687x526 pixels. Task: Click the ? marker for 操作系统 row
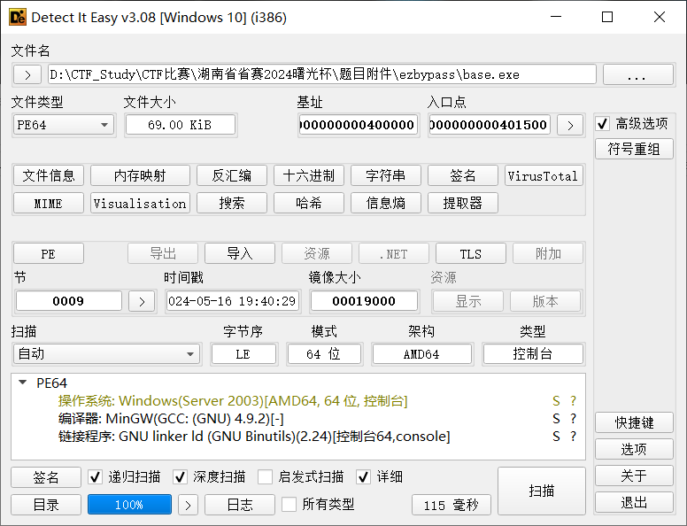(573, 401)
